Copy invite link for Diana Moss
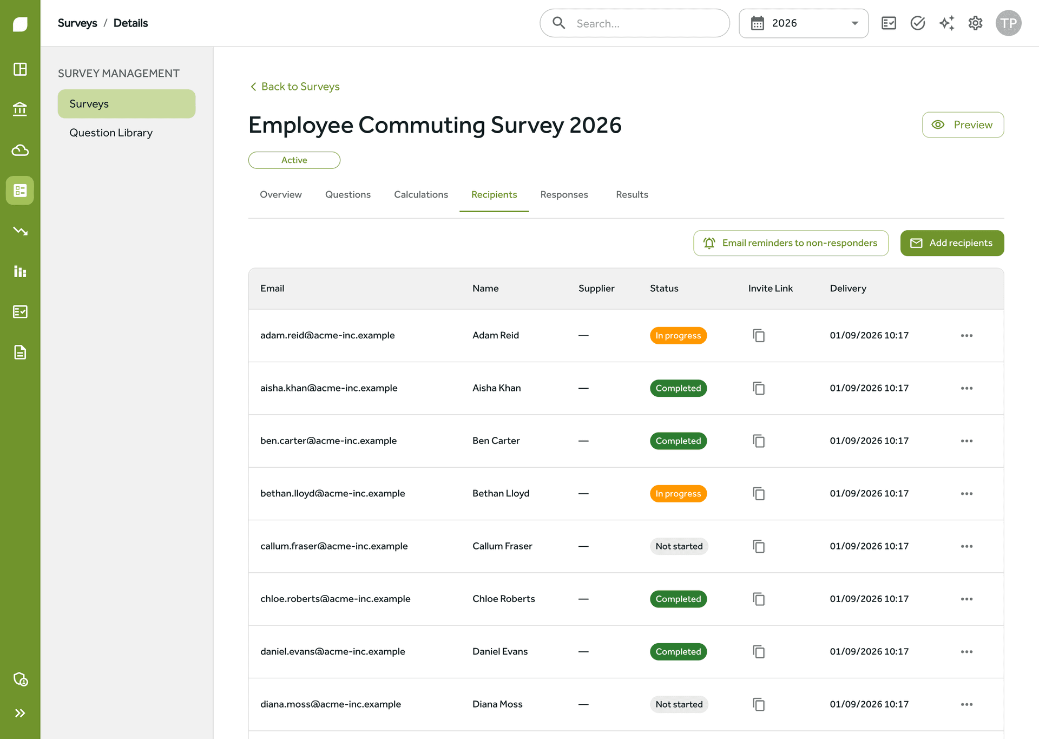 coord(759,704)
